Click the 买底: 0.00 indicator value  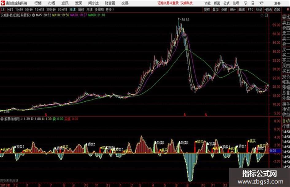pyautogui.click(x=71, y=119)
